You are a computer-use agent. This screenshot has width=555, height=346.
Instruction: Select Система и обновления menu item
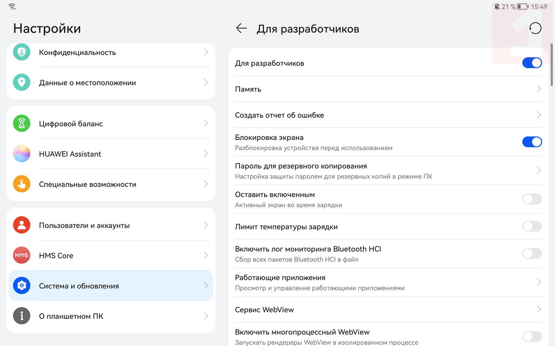(111, 286)
